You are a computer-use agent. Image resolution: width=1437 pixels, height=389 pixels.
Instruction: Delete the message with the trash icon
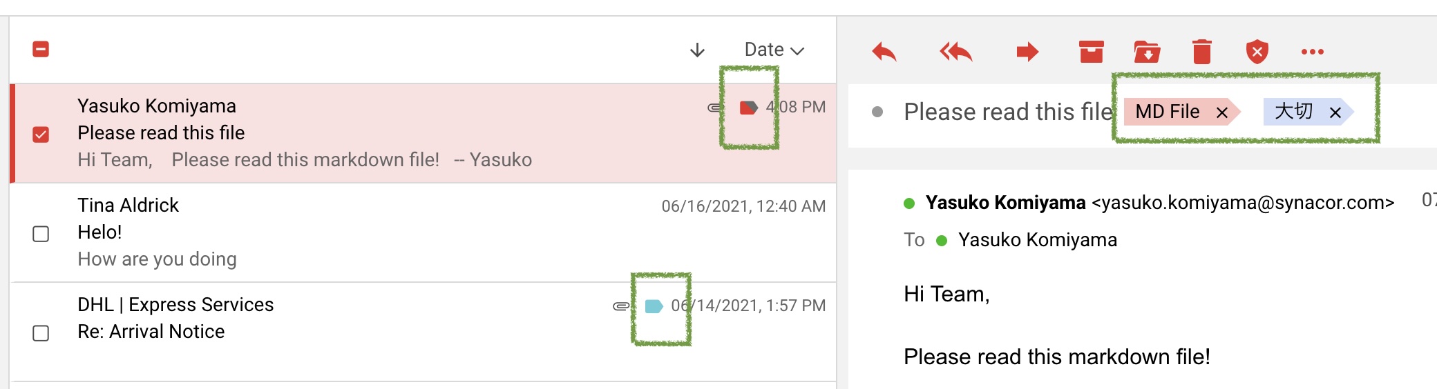[1202, 52]
